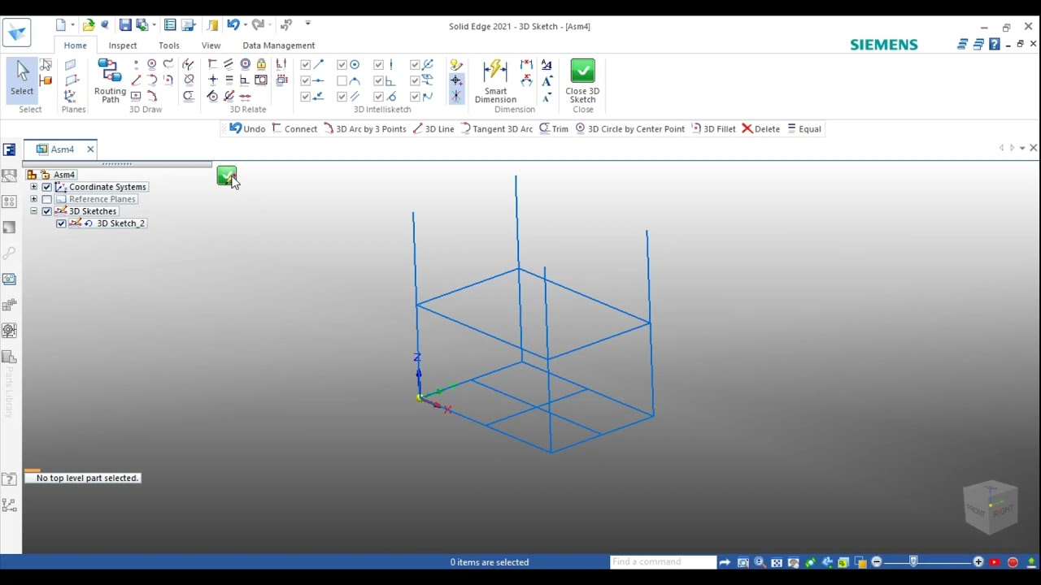Adjust the zoom slider handle in status bar

[913, 561]
